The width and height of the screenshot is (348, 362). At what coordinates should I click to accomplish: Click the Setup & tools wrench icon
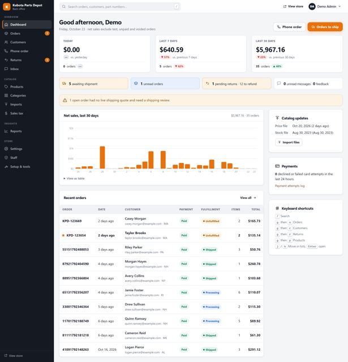tap(6, 166)
